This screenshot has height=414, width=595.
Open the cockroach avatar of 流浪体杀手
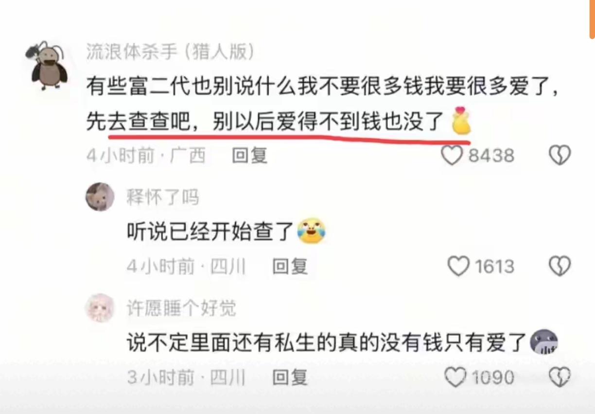[48, 65]
